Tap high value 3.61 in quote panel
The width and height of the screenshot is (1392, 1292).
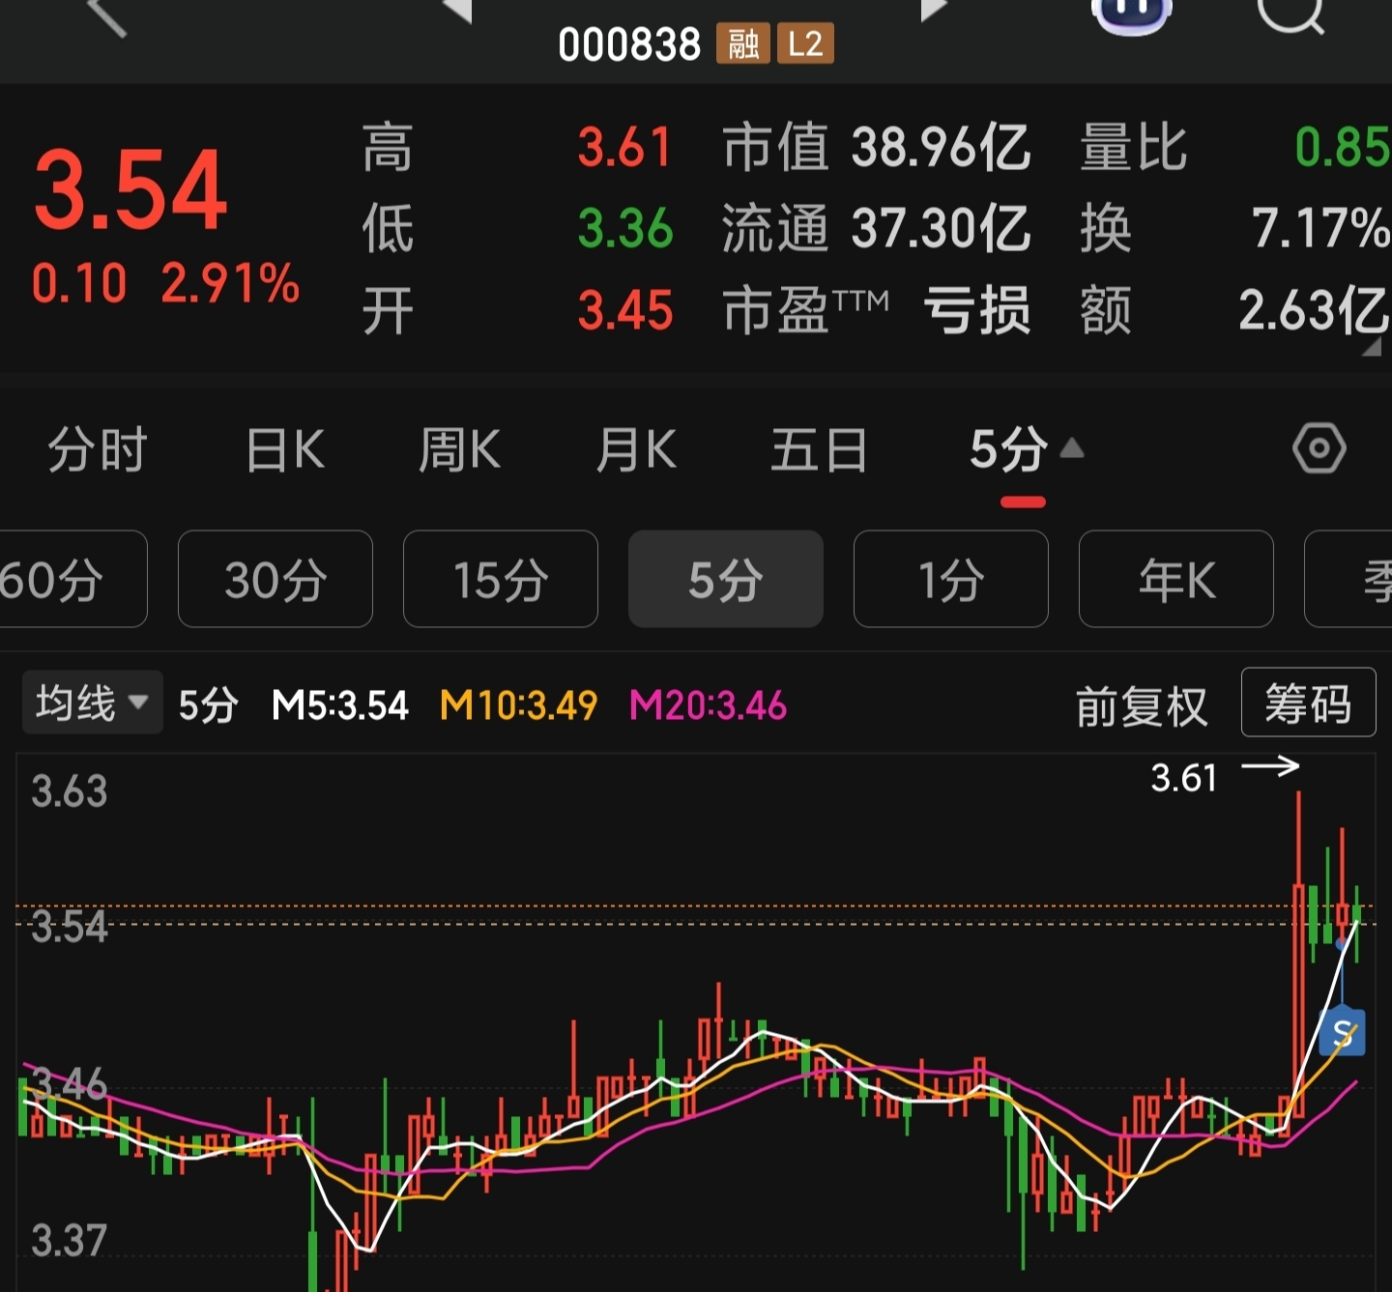coord(624,148)
